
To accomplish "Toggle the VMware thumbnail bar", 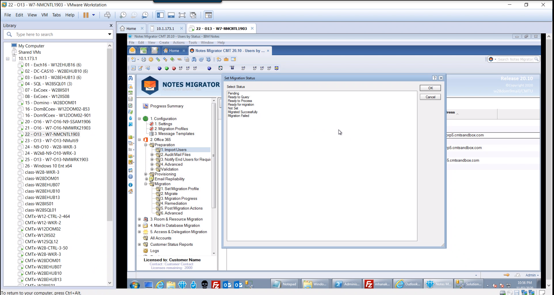I will pyautogui.click(x=171, y=15).
